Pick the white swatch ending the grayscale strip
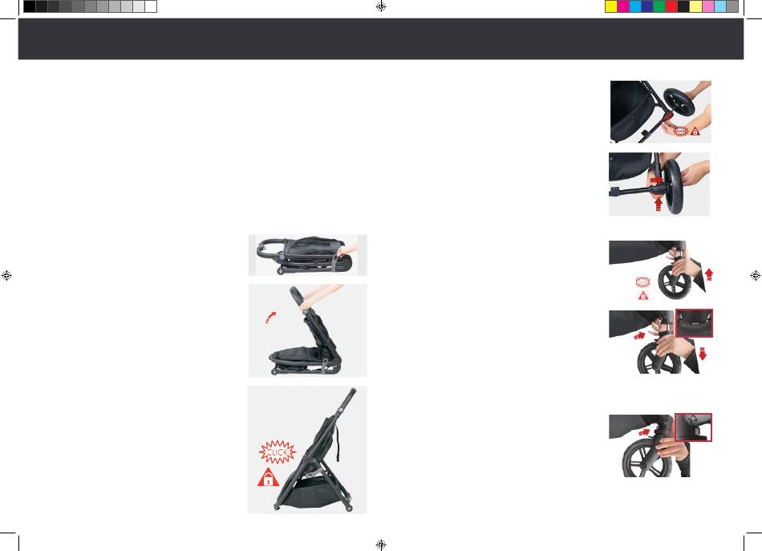 151,6
